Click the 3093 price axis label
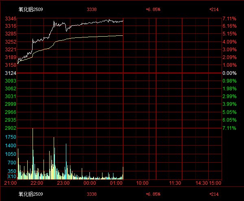244x201 pixels. (11, 81)
